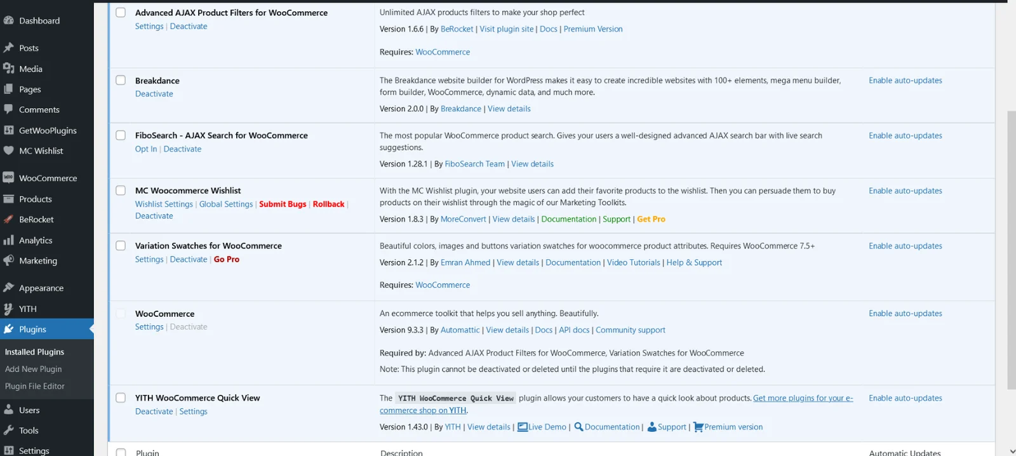This screenshot has width=1016, height=456.
Task: Open Wishlist Settings link
Action: (x=164, y=205)
